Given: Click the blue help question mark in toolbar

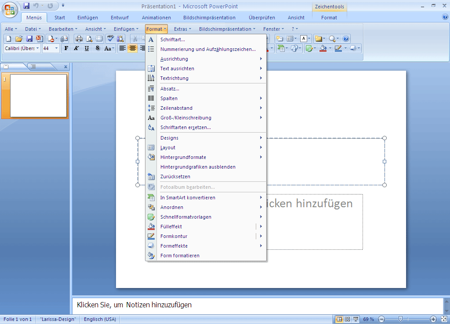Looking at the screenshot, I should [346, 39].
